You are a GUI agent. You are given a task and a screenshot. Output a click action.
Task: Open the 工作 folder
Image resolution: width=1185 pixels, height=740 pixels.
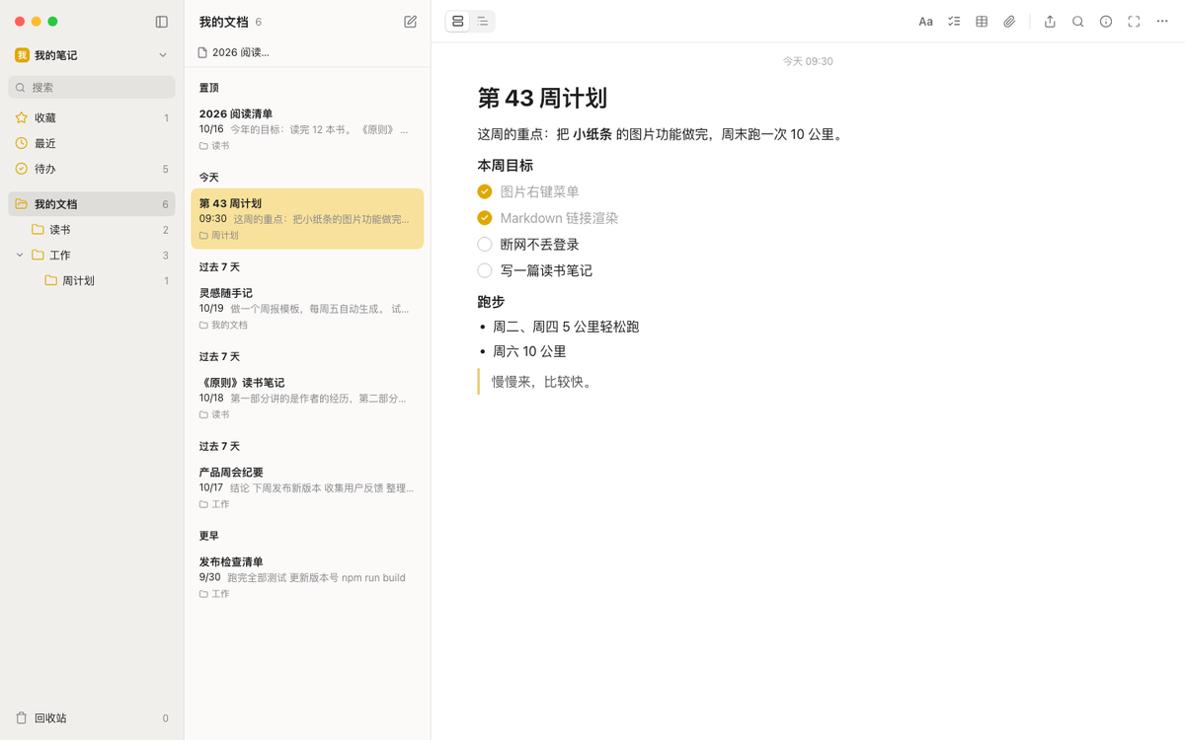click(x=92, y=256)
